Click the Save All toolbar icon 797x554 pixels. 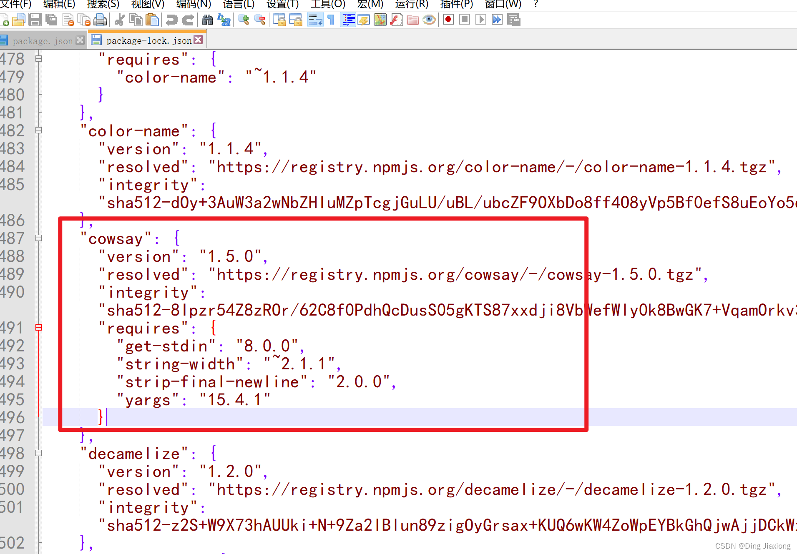(x=51, y=20)
